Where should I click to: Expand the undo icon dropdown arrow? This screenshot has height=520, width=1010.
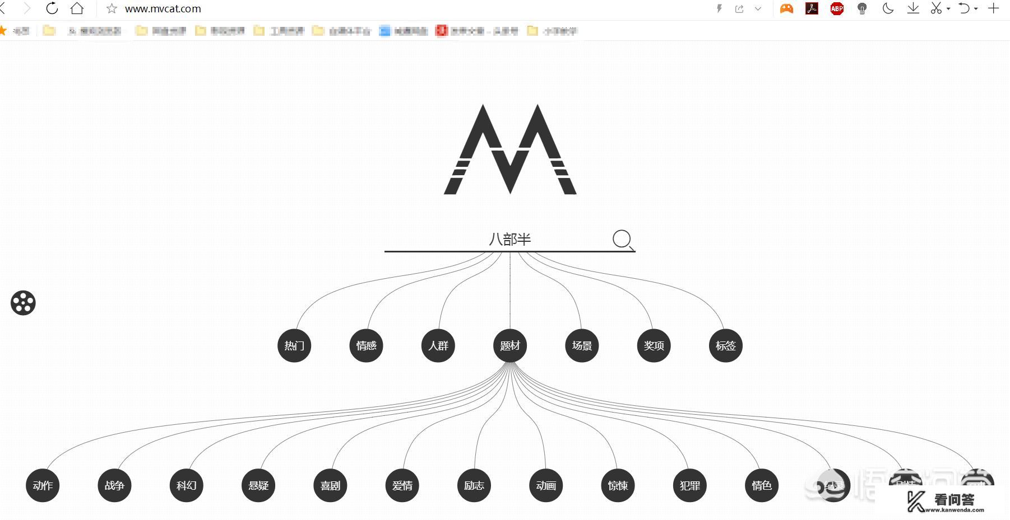(x=976, y=9)
